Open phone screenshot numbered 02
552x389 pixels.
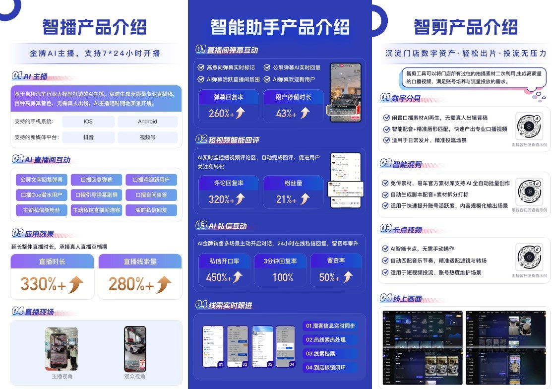tap(238, 347)
